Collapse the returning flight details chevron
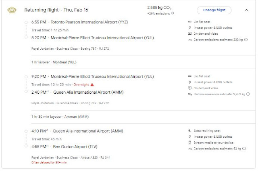The height and width of the screenshot is (172, 258). point(246,10)
